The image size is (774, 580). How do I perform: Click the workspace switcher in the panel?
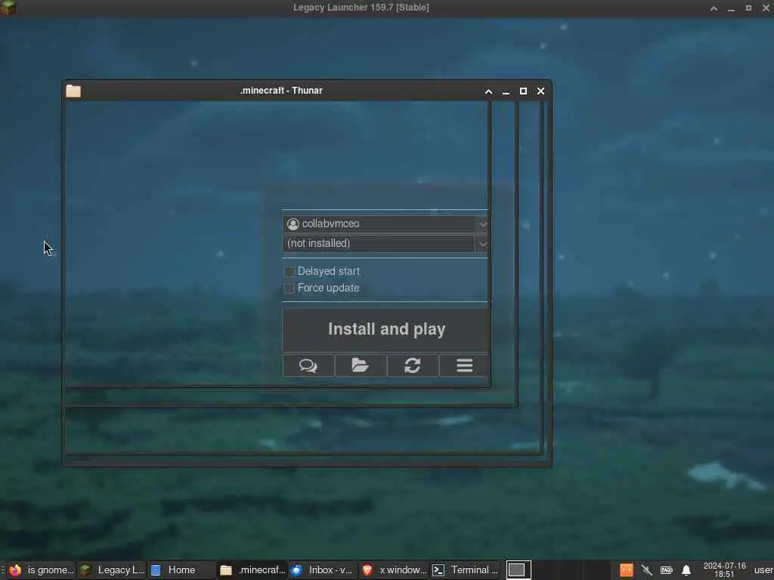pyautogui.click(x=518, y=570)
